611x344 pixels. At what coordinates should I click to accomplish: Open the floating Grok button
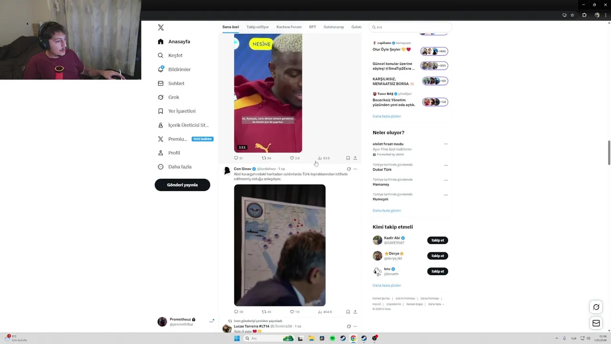(596, 307)
